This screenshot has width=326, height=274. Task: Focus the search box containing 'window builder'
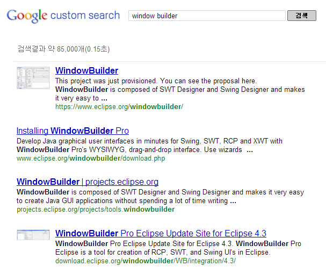[207, 16]
